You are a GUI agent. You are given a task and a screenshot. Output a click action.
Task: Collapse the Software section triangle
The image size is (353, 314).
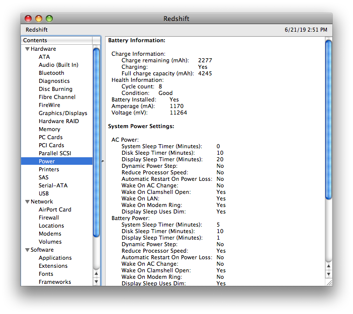click(27, 250)
